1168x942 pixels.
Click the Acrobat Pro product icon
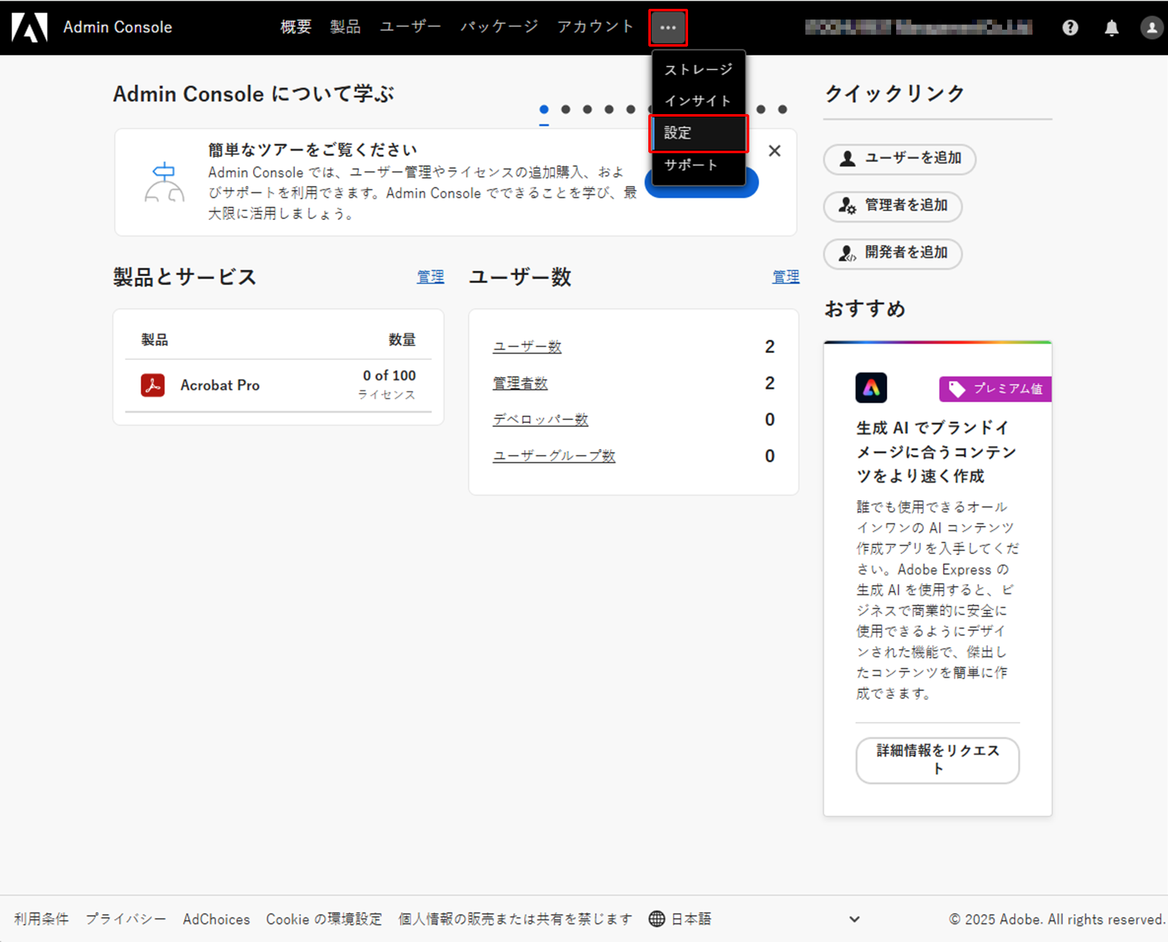click(x=153, y=385)
